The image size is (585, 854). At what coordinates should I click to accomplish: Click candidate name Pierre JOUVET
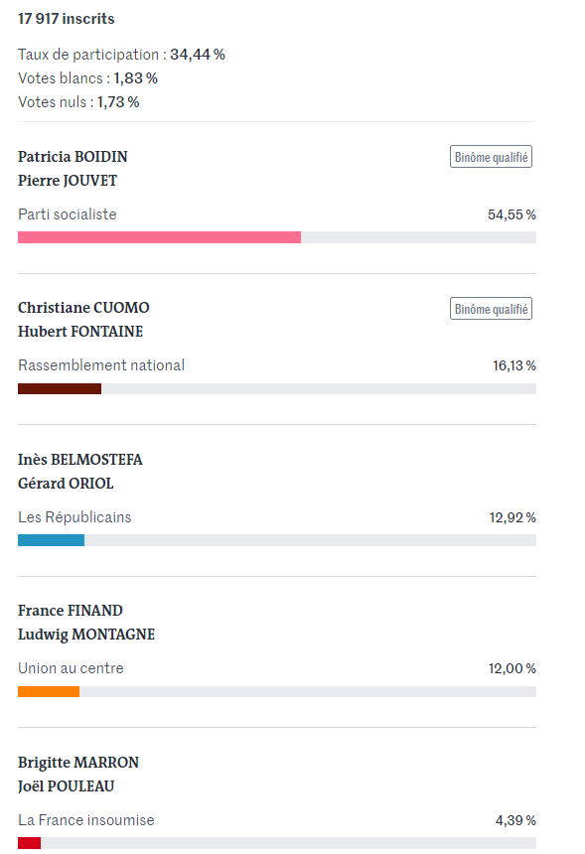tap(68, 181)
